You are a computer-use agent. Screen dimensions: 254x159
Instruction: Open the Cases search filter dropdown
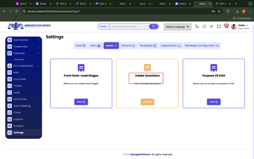click(x=104, y=26)
